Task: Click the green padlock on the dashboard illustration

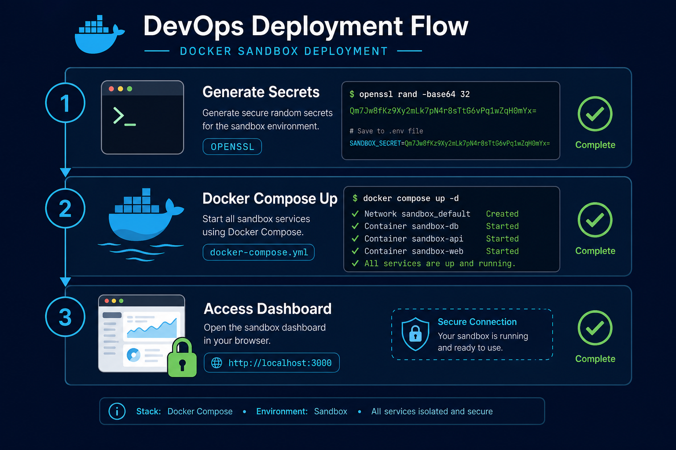Action: click(x=182, y=358)
